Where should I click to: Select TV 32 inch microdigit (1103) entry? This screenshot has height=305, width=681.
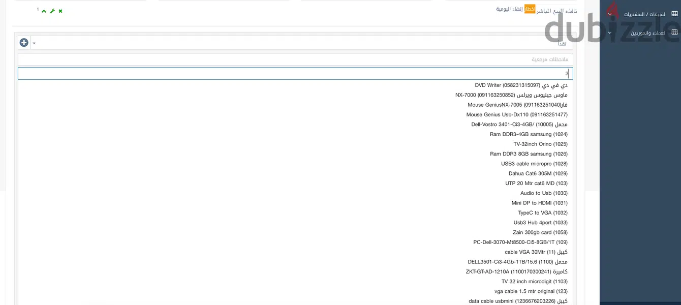(535, 282)
